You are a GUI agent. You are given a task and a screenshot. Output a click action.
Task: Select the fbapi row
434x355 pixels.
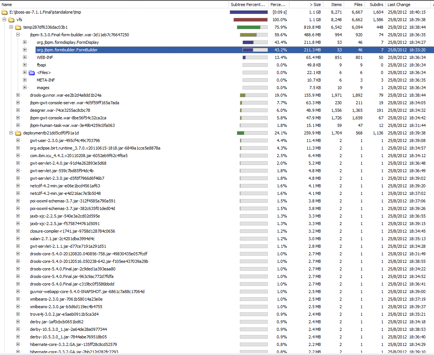coord(217,65)
